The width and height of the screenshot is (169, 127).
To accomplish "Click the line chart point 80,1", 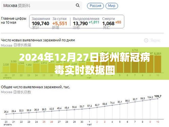I will (120, 104).
